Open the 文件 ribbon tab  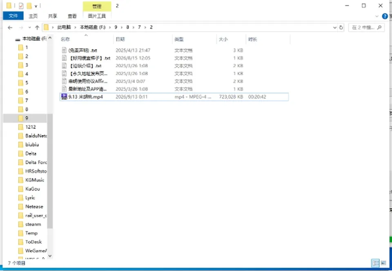click(x=13, y=16)
